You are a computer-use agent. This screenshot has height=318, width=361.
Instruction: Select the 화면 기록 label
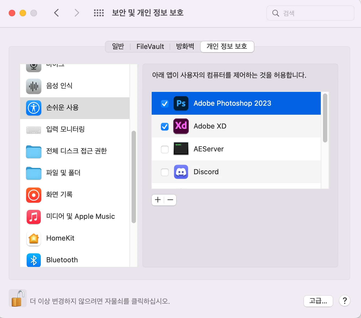[x=59, y=194]
